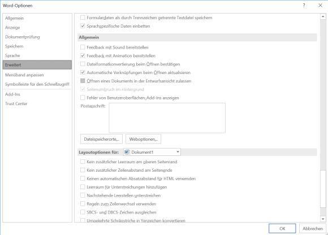The width and height of the screenshot is (328, 235).
Task: Open the Menüband anpassen category
Action: coord(24,75)
